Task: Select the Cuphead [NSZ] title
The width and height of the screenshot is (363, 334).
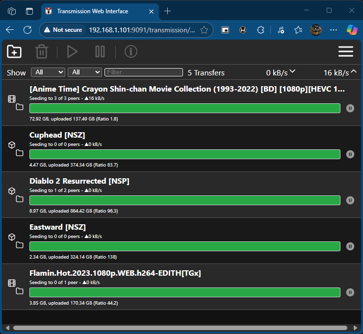Action: click(57, 135)
